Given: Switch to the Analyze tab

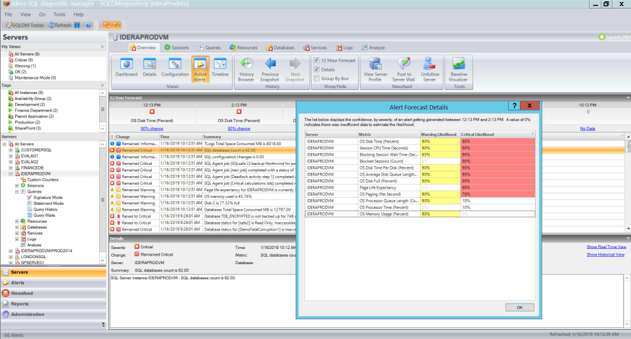Looking at the screenshot, I should pyautogui.click(x=373, y=47).
